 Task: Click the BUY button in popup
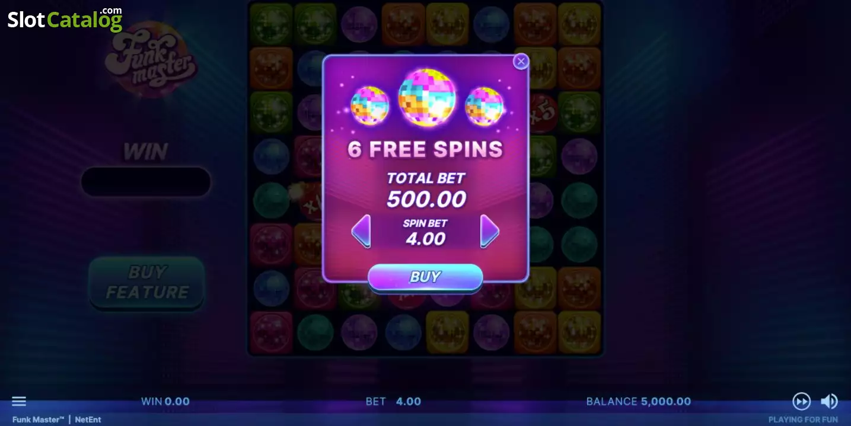pyautogui.click(x=425, y=277)
